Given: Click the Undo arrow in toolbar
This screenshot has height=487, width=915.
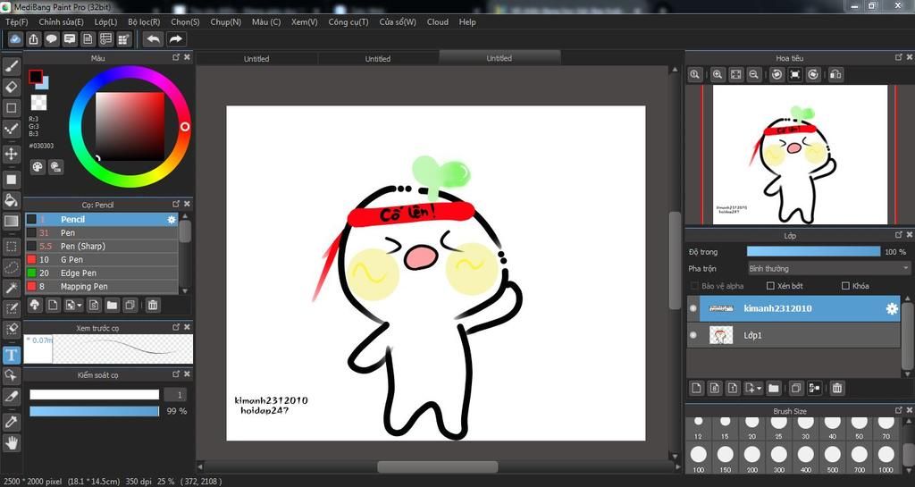Looking at the screenshot, I should click(153, 39).
